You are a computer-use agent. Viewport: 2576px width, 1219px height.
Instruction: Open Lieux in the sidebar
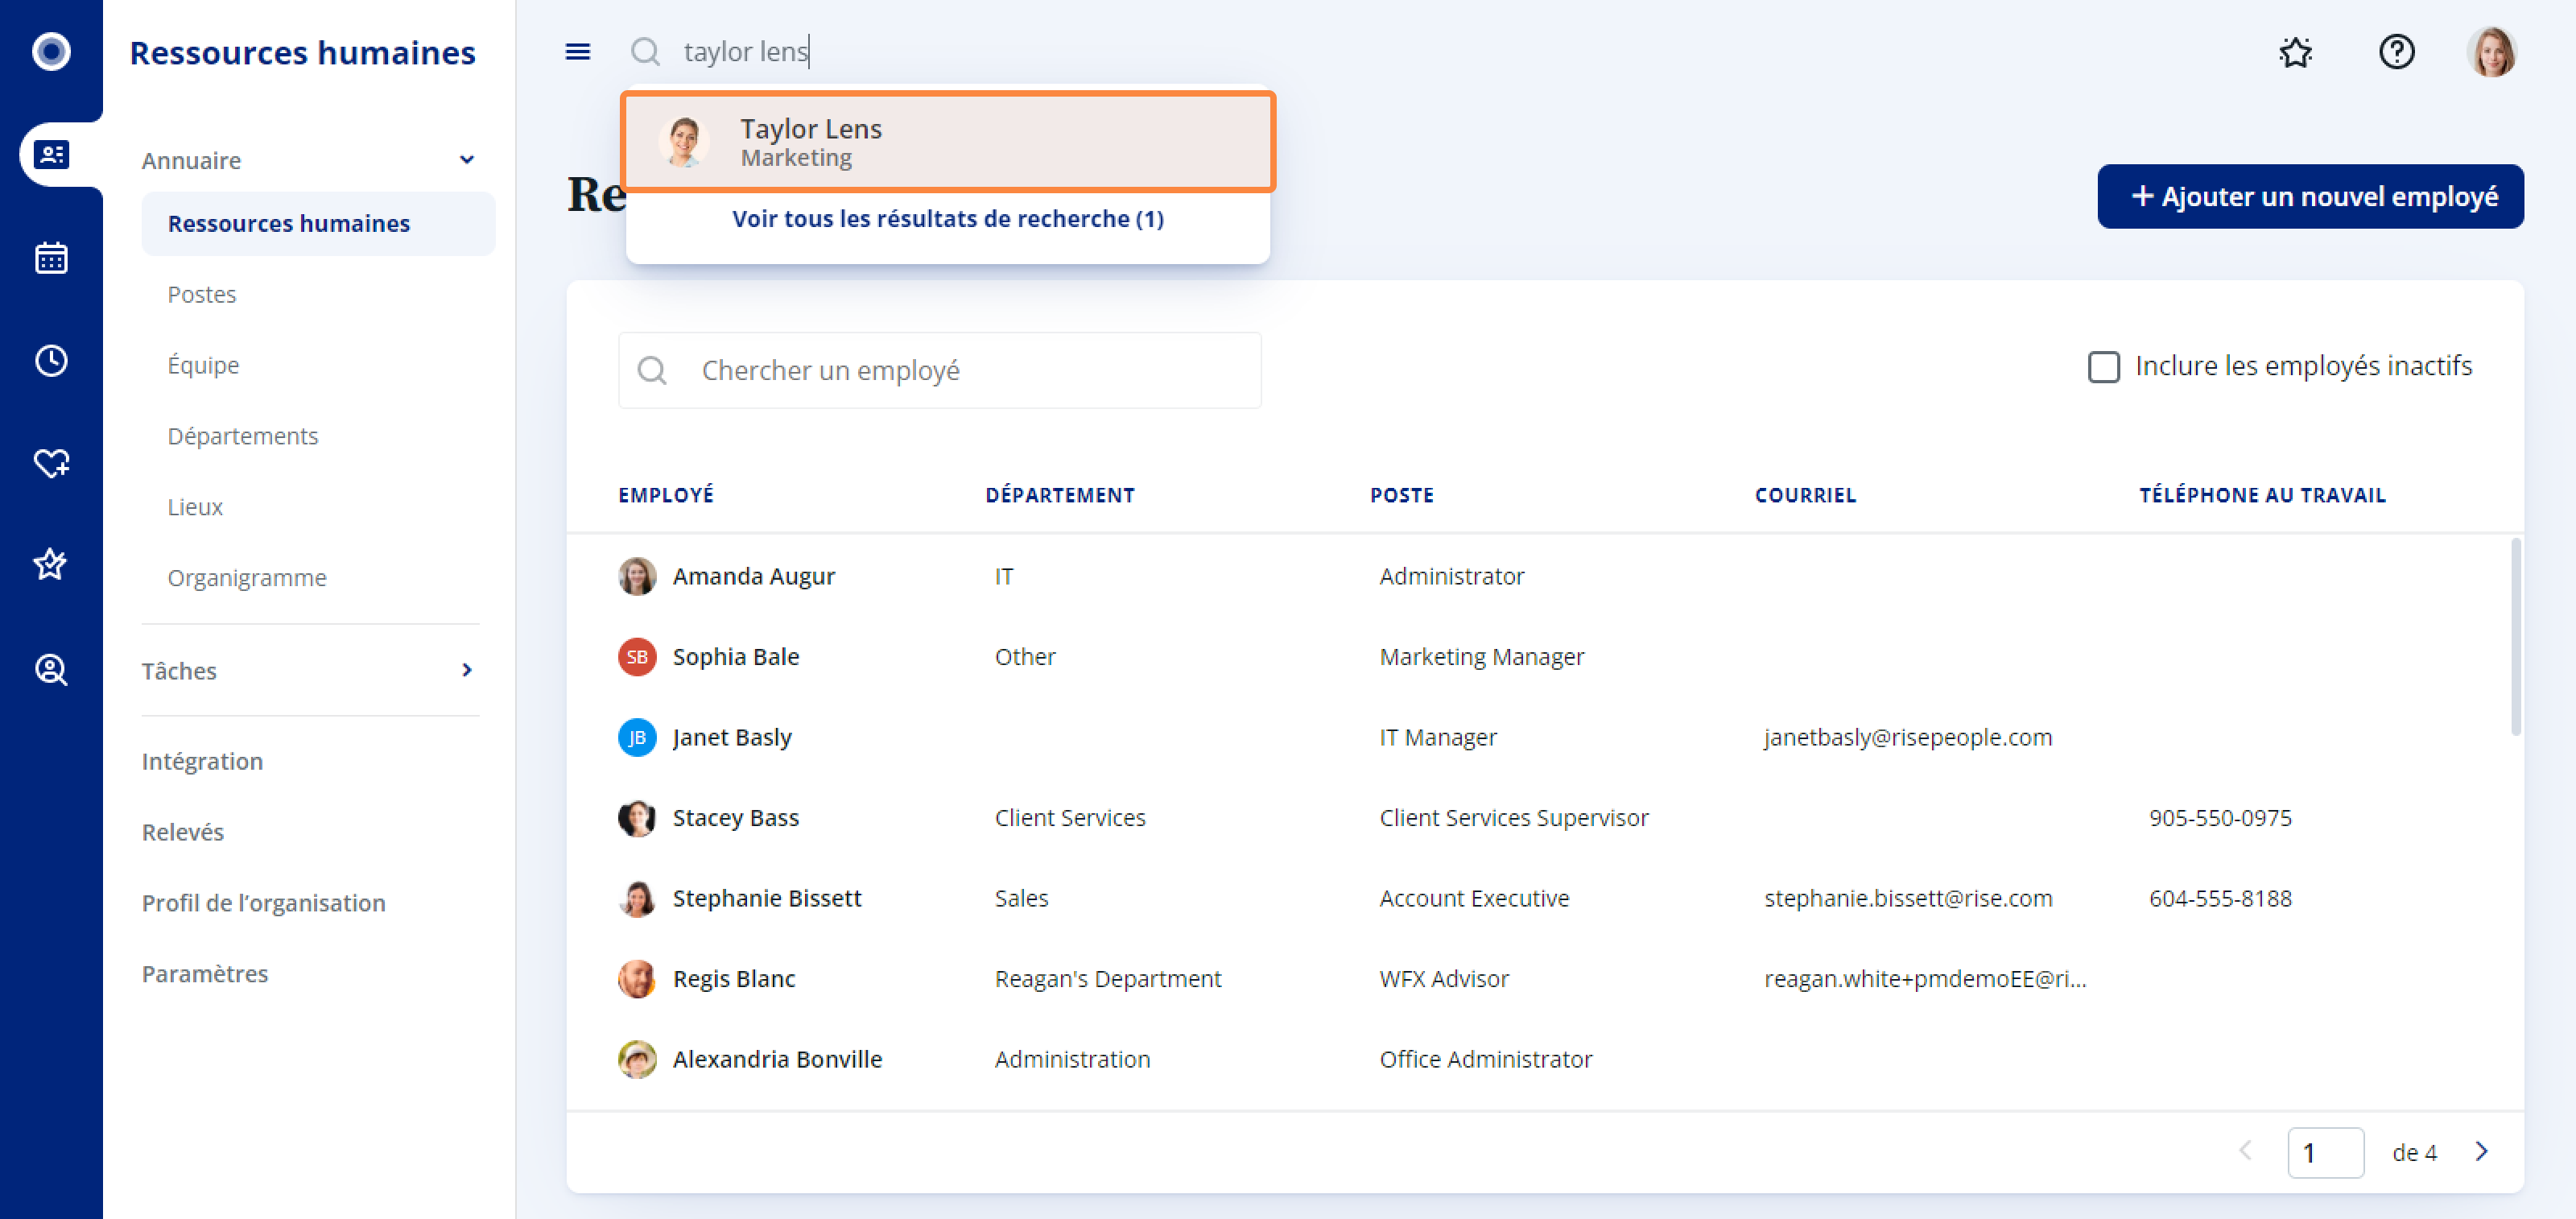pyautogui.click(x=195, y=507)
